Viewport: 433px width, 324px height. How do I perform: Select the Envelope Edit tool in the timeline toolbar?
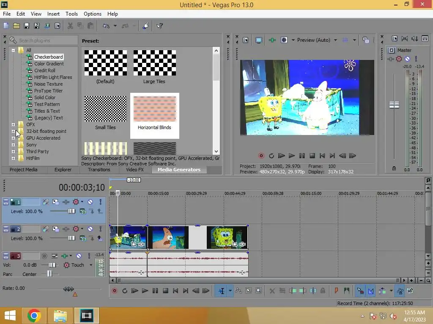238,291
